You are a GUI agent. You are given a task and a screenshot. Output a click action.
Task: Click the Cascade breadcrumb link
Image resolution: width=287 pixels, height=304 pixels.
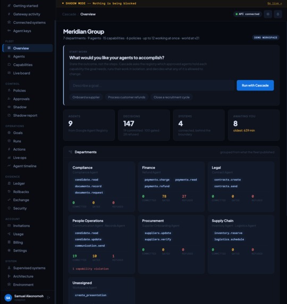pyautogui.click(x=69, y=14)
